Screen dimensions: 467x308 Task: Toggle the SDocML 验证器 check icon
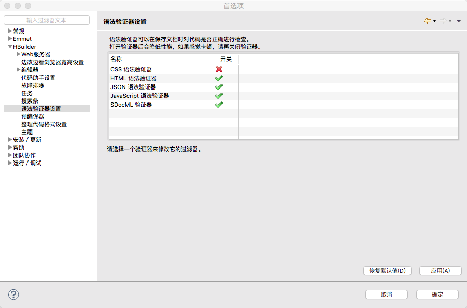219,105
